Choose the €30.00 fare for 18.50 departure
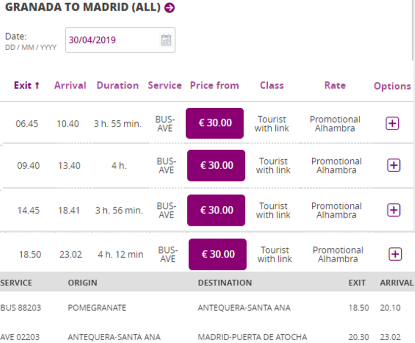415x343 pixels. pyautogui.click(x=218, y=254)
